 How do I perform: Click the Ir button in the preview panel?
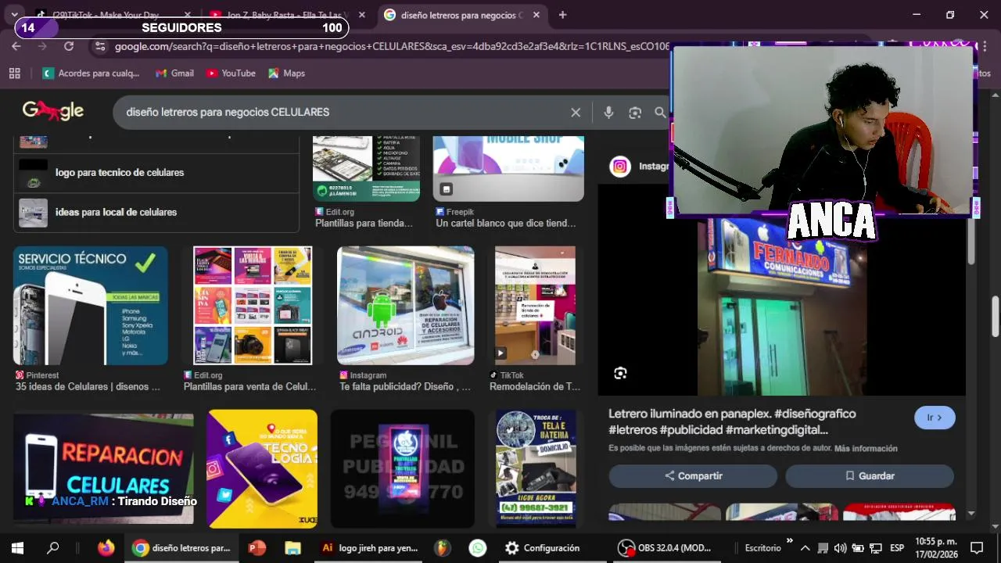pos(935,418)
